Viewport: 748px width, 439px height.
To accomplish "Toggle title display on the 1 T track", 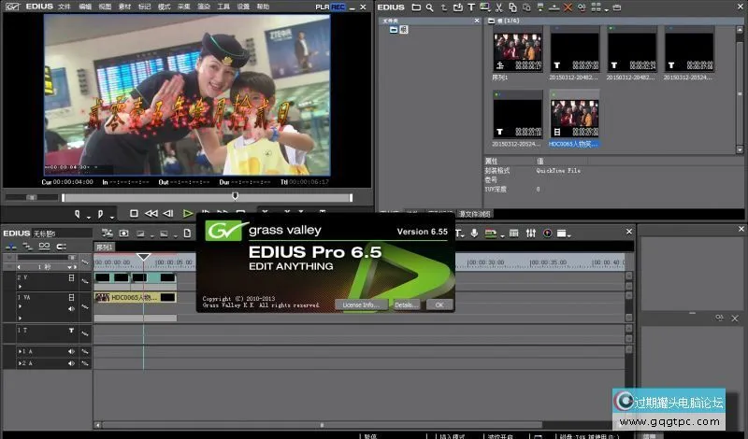I will click(x=71, y=330).
